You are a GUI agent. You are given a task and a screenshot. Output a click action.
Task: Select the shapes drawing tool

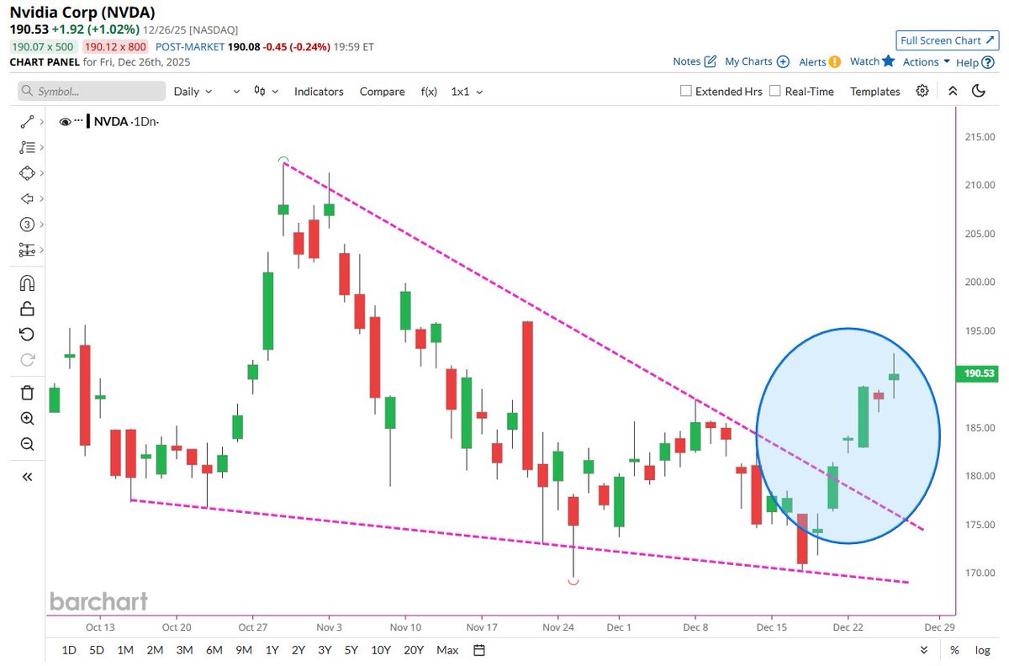pyautogui.click(x=26, y=172)
